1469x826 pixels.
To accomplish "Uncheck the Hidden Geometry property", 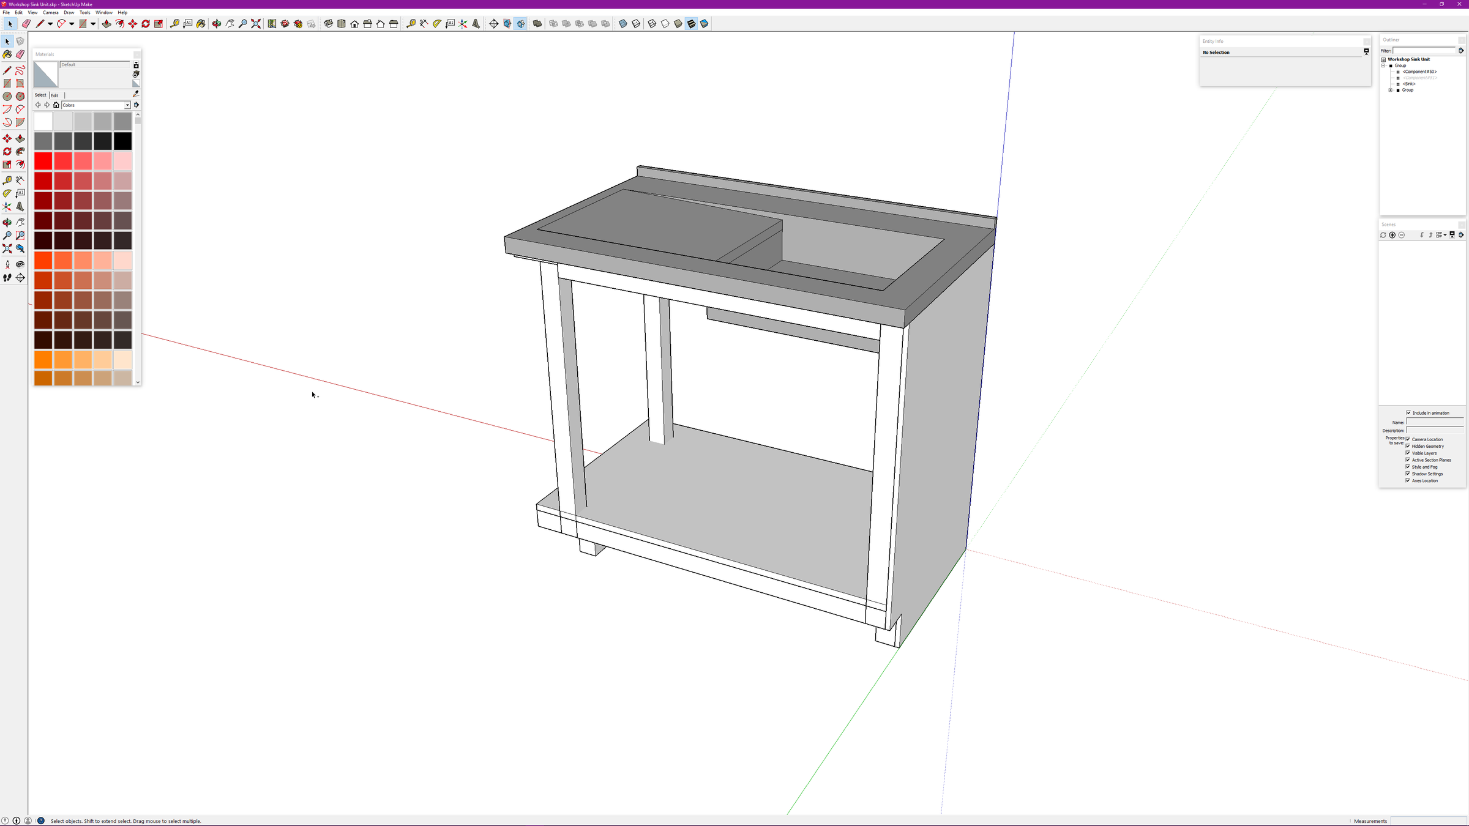I will (x=1408, y=446).
